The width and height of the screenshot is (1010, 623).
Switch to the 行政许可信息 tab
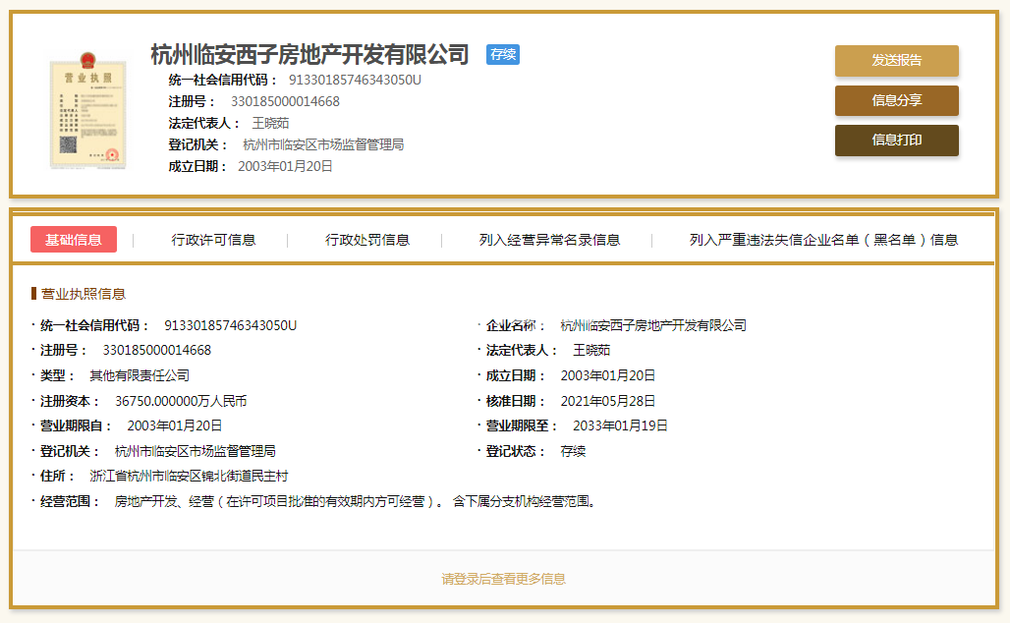[213, 240]
